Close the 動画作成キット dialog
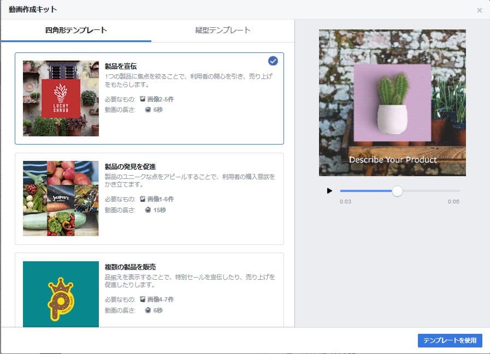Screen dimensions: 490x354 tap(479, 10)
